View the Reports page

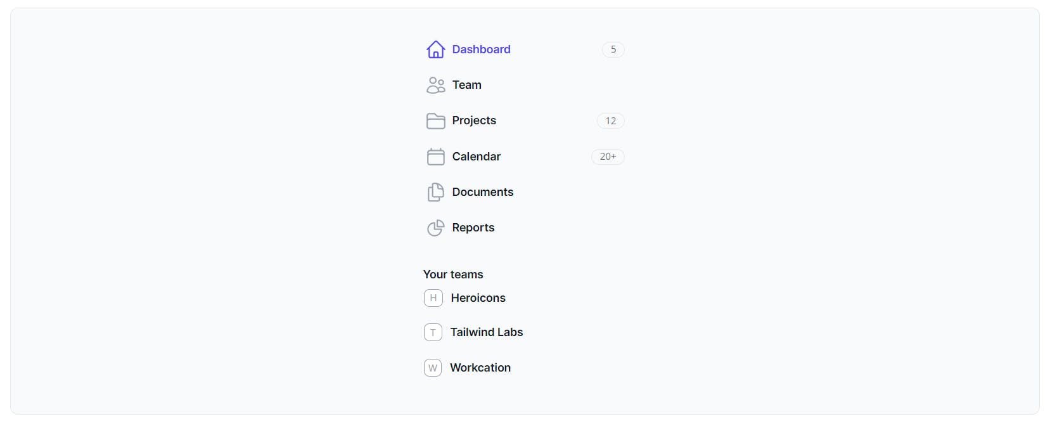(525, 228)
